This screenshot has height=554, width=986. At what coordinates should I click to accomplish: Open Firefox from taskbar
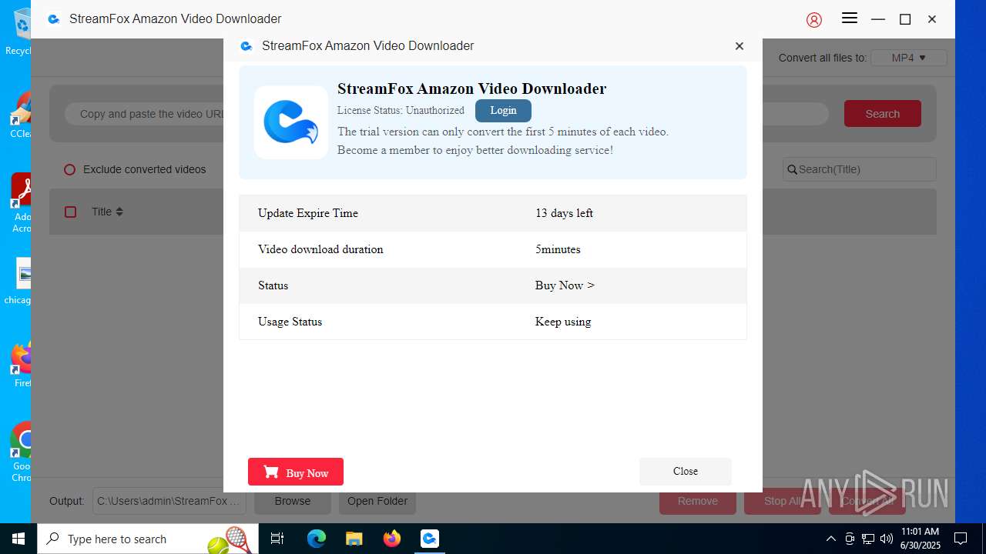tap(392, 539)
